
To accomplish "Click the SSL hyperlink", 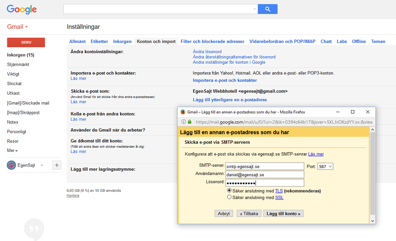I will tap(279, 197).
